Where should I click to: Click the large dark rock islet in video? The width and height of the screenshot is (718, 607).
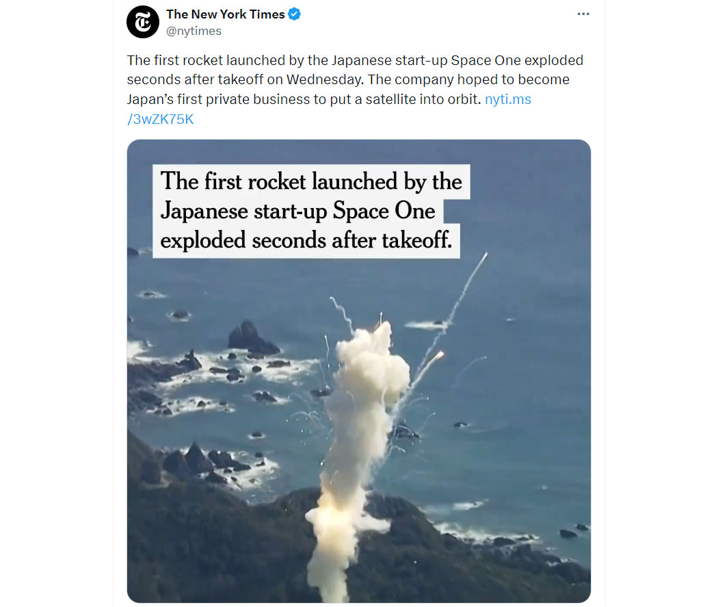point(252,338)
